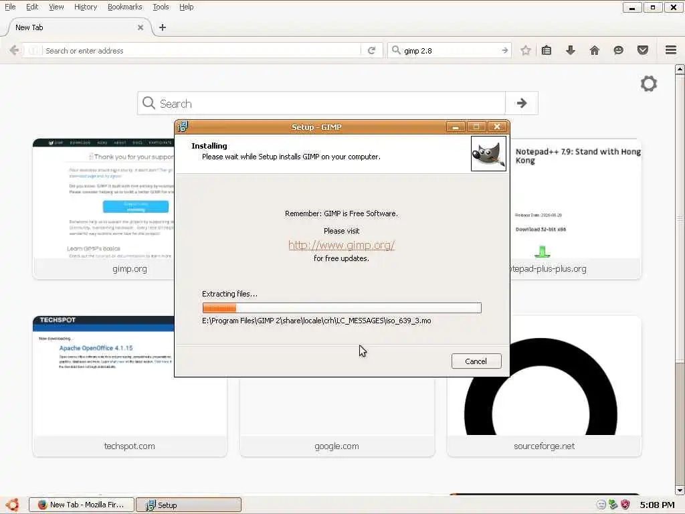Bookmark this page with the star icon
The height and width of the screenshot is (514, 685).
click(526, 50)
